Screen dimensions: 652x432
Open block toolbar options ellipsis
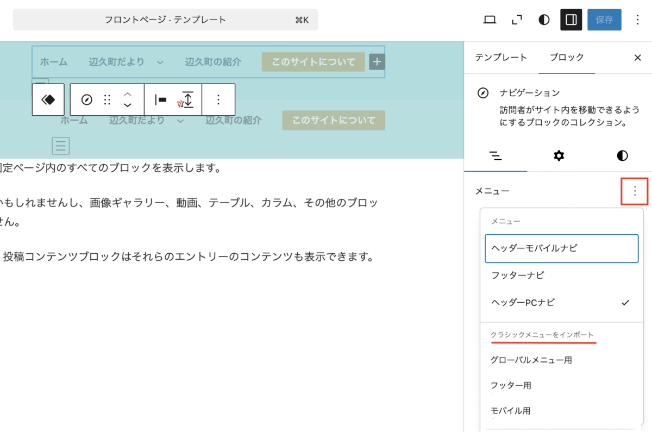[x=218, y=99]
